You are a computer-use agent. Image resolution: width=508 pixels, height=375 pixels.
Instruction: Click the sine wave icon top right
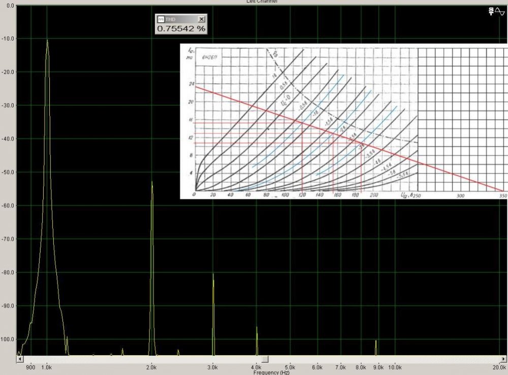(499, 11)
